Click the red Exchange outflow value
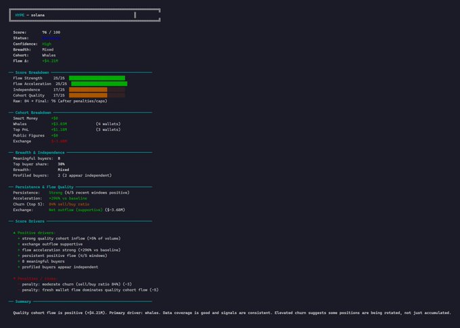The height and width of the screenshot is (328, 460). click(59, 141)
